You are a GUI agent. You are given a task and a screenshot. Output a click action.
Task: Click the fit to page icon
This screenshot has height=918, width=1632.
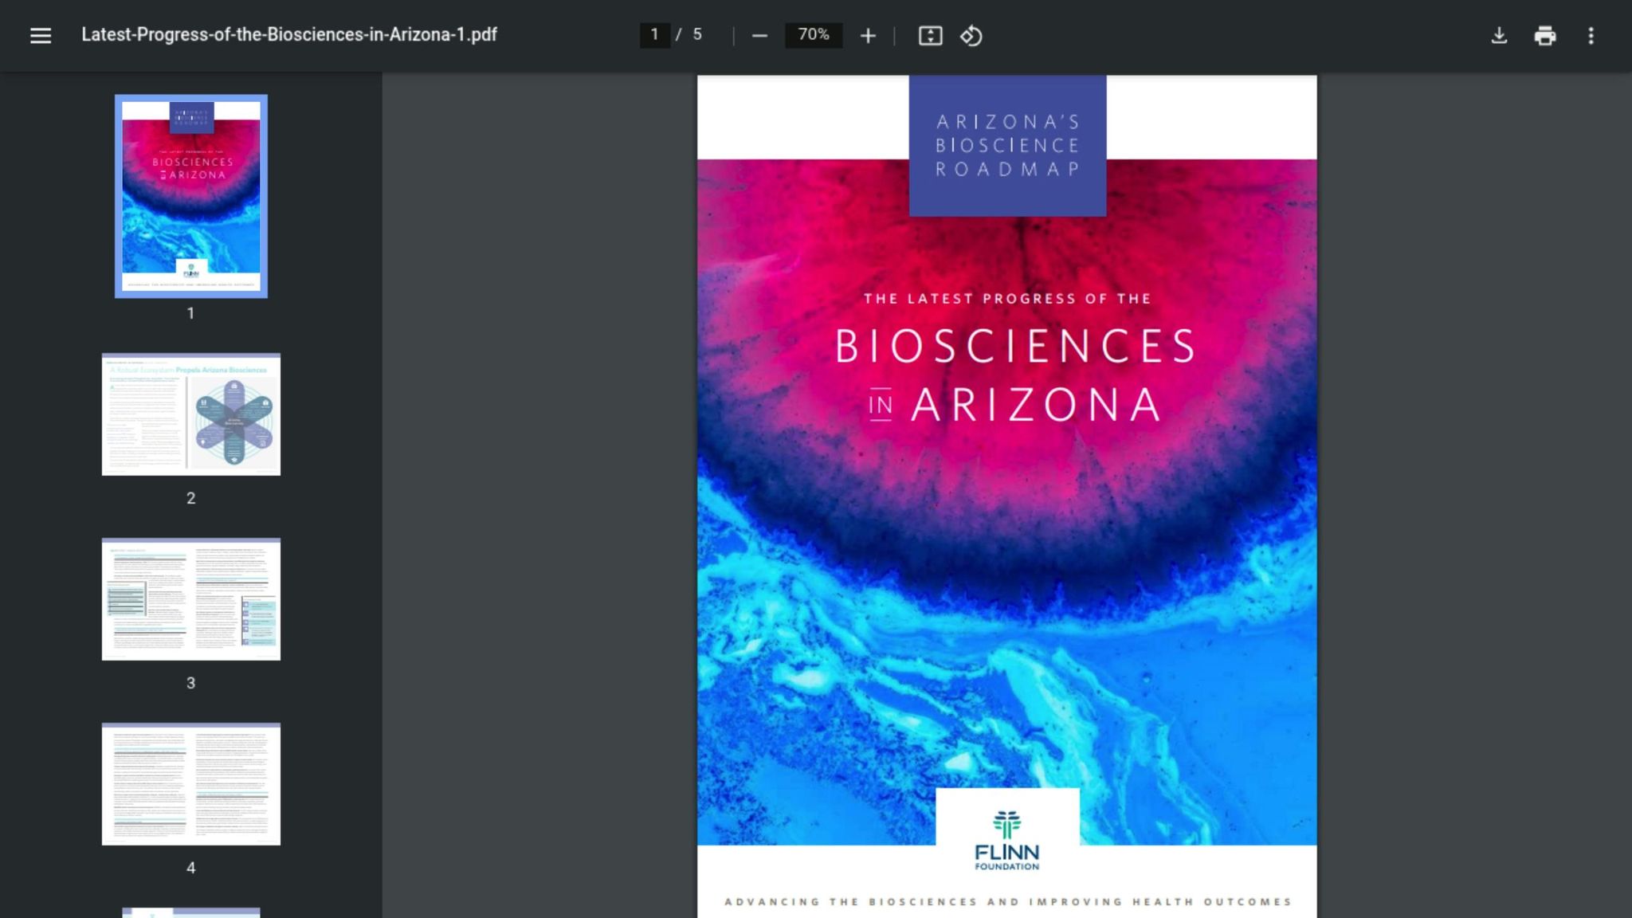click(x=930, y=36)
